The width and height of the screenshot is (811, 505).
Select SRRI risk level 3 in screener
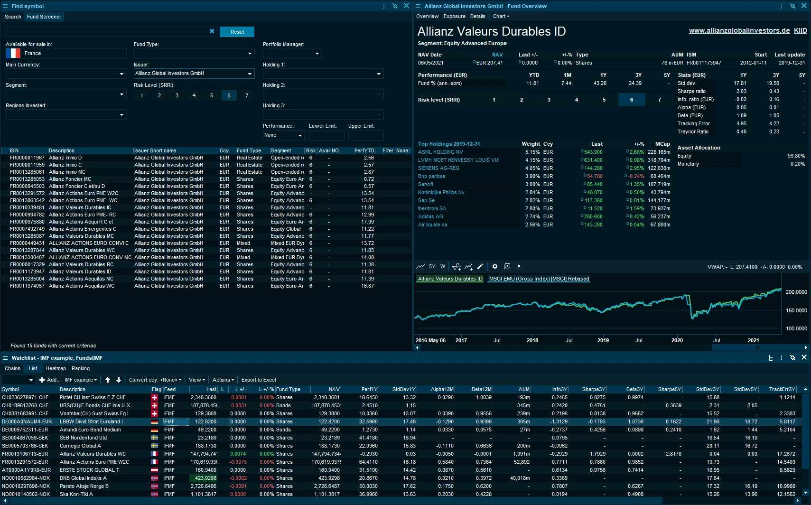(x=177, y=95)
